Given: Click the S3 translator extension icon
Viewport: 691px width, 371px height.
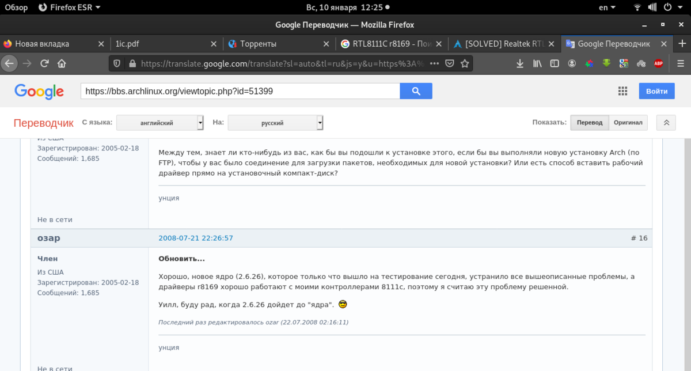Looking at the screenshot, I should 624,63.
